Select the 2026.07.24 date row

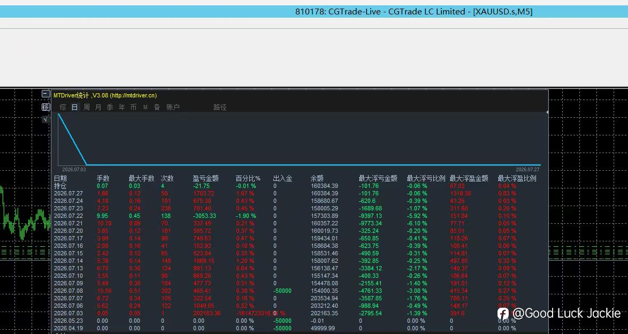click(x=68, y=201)
